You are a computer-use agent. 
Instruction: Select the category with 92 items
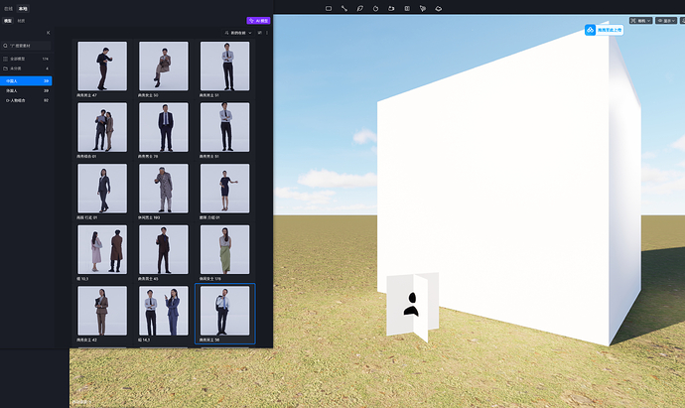click(27, 100)
